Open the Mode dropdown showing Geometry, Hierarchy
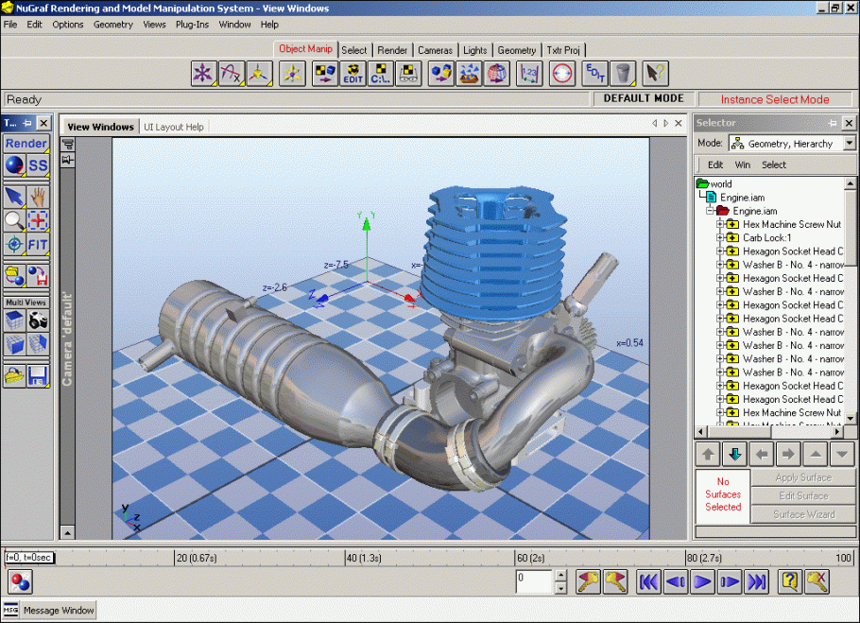Viewport: 860px width, 623px height. coord(849,143)
